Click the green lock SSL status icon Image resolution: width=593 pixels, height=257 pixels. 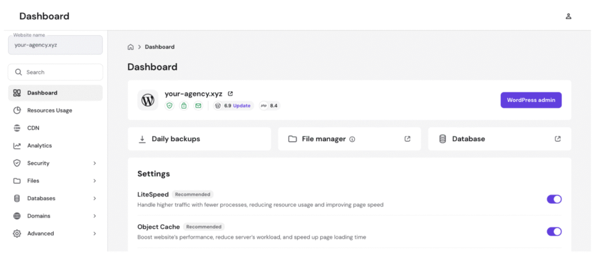pyautogui.click(x=184, y=106)
